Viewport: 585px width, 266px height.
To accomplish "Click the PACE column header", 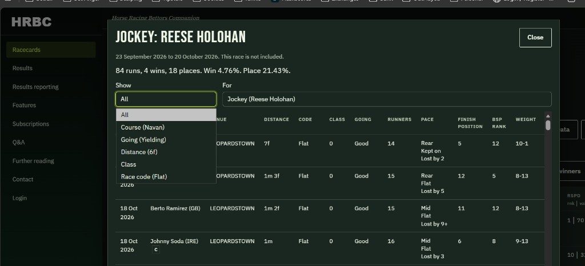I will click(x=427, y=120).
